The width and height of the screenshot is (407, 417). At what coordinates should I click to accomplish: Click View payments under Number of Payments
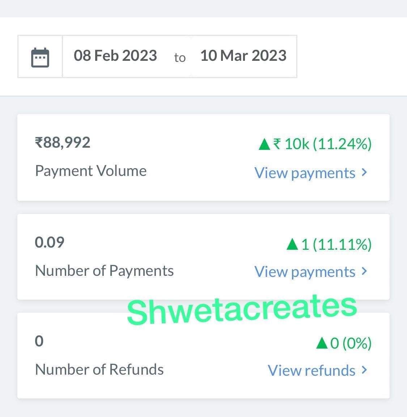[x=305, y=272]
